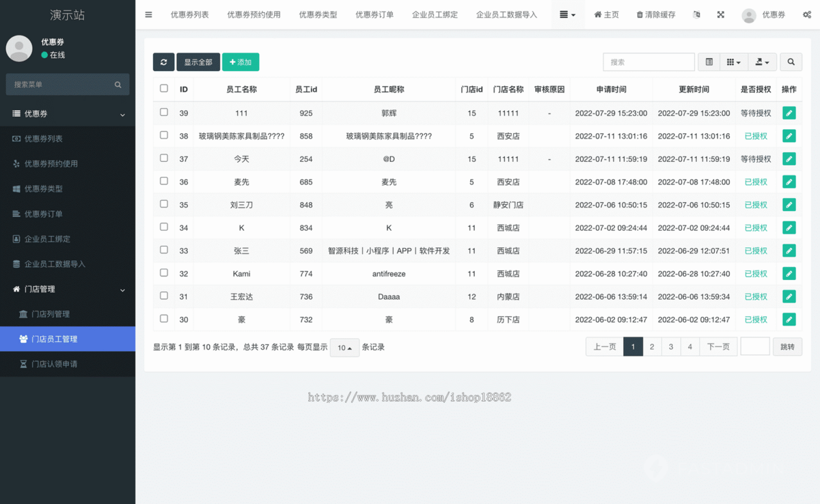Click the search magnifier icon near the table
This screenshot has height=504, width=820.
tap(791, 61)
